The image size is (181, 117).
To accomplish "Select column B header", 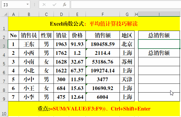I will [29, 14].
